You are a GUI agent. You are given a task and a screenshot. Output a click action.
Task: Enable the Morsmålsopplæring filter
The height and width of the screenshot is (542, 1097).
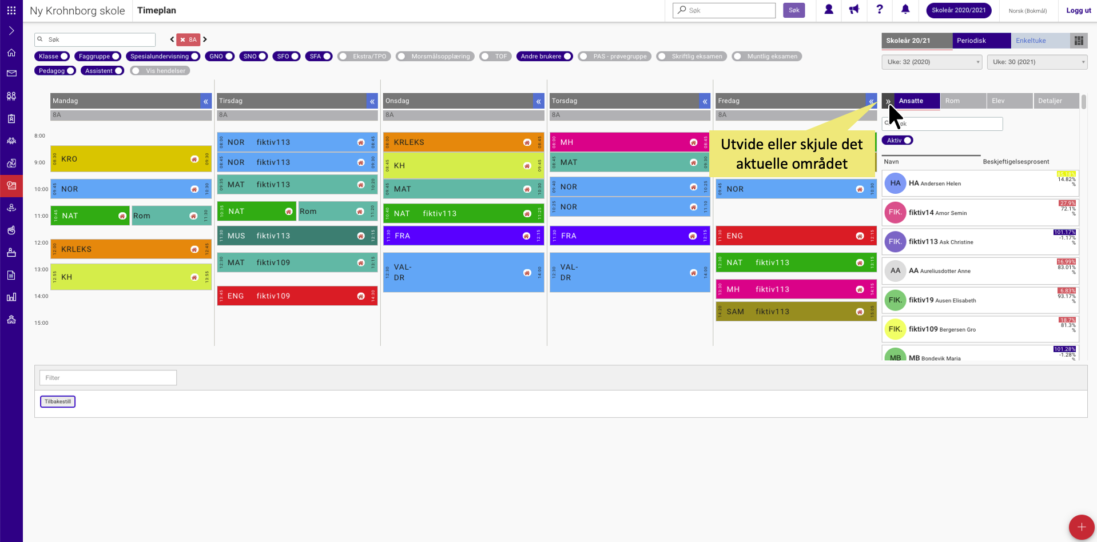click(x=435, y=56)
